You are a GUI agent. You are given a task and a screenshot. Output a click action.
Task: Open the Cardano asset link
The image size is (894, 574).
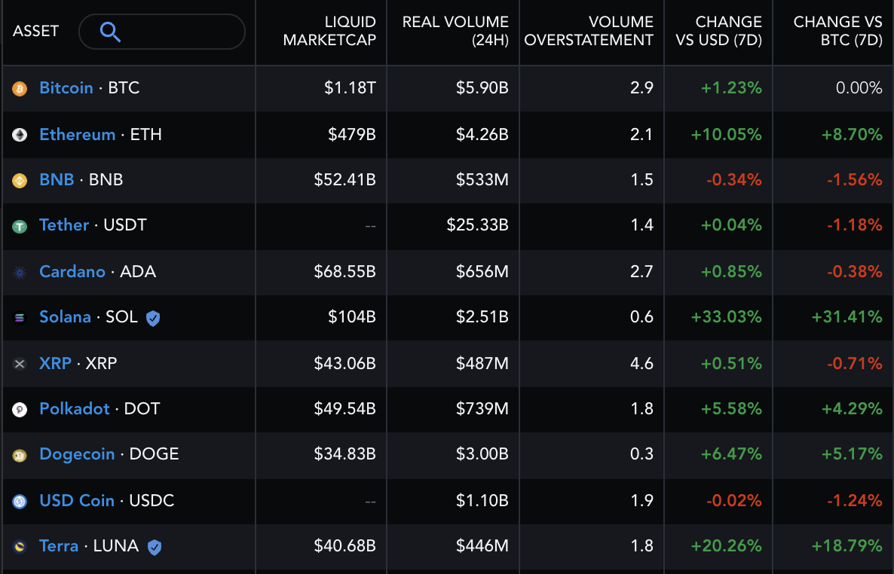[x=72, y=271]
